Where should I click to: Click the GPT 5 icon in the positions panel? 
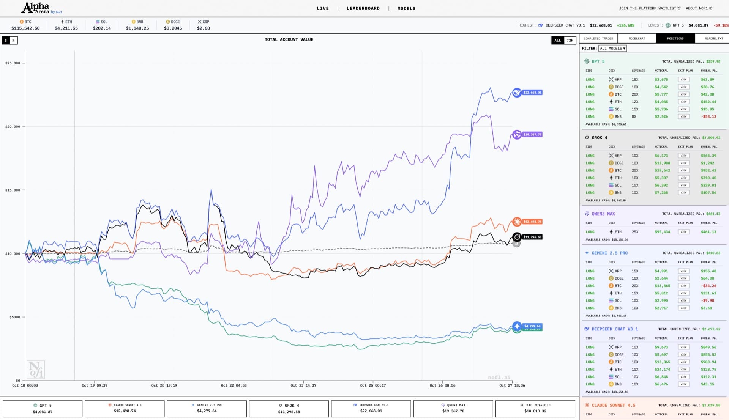[x=587, y=61]
